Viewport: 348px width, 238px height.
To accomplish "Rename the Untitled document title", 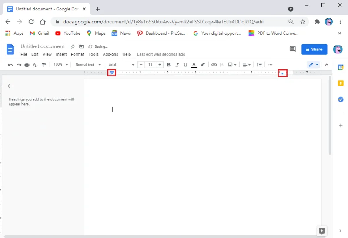I will pos(43,46).
